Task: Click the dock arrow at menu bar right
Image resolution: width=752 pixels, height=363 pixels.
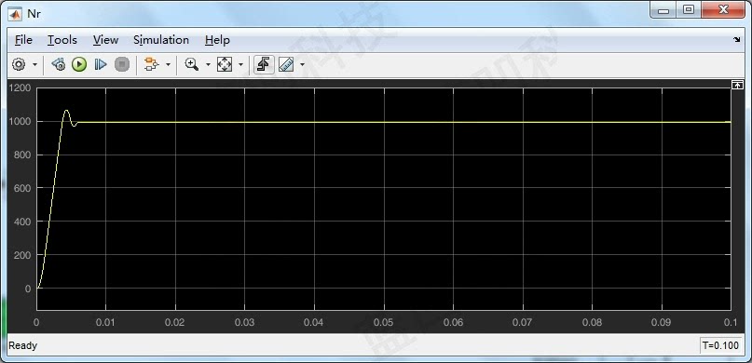Action: pyautogui.click(x=737, y=40)
